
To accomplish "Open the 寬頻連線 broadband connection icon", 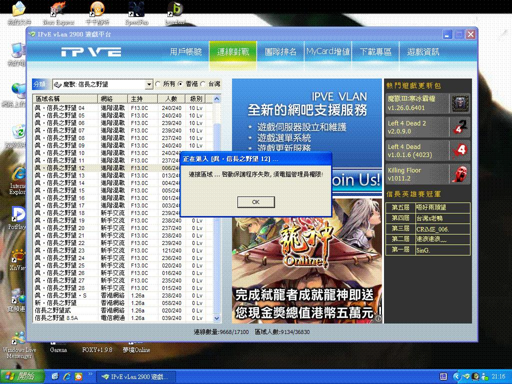I will [x=16, y=300].
